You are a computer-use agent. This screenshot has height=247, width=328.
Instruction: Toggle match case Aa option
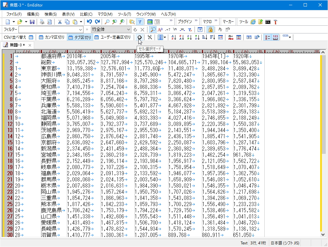coord(160,30)
